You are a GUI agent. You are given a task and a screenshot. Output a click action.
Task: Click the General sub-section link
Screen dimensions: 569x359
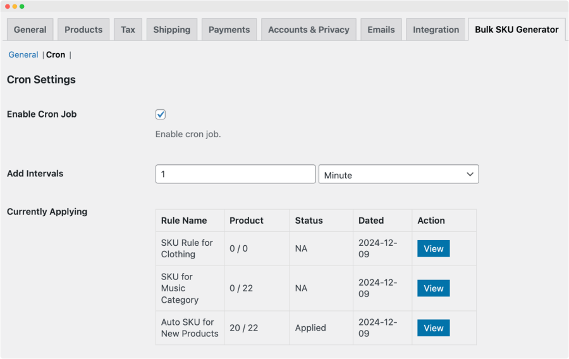[x=23, y=55]
